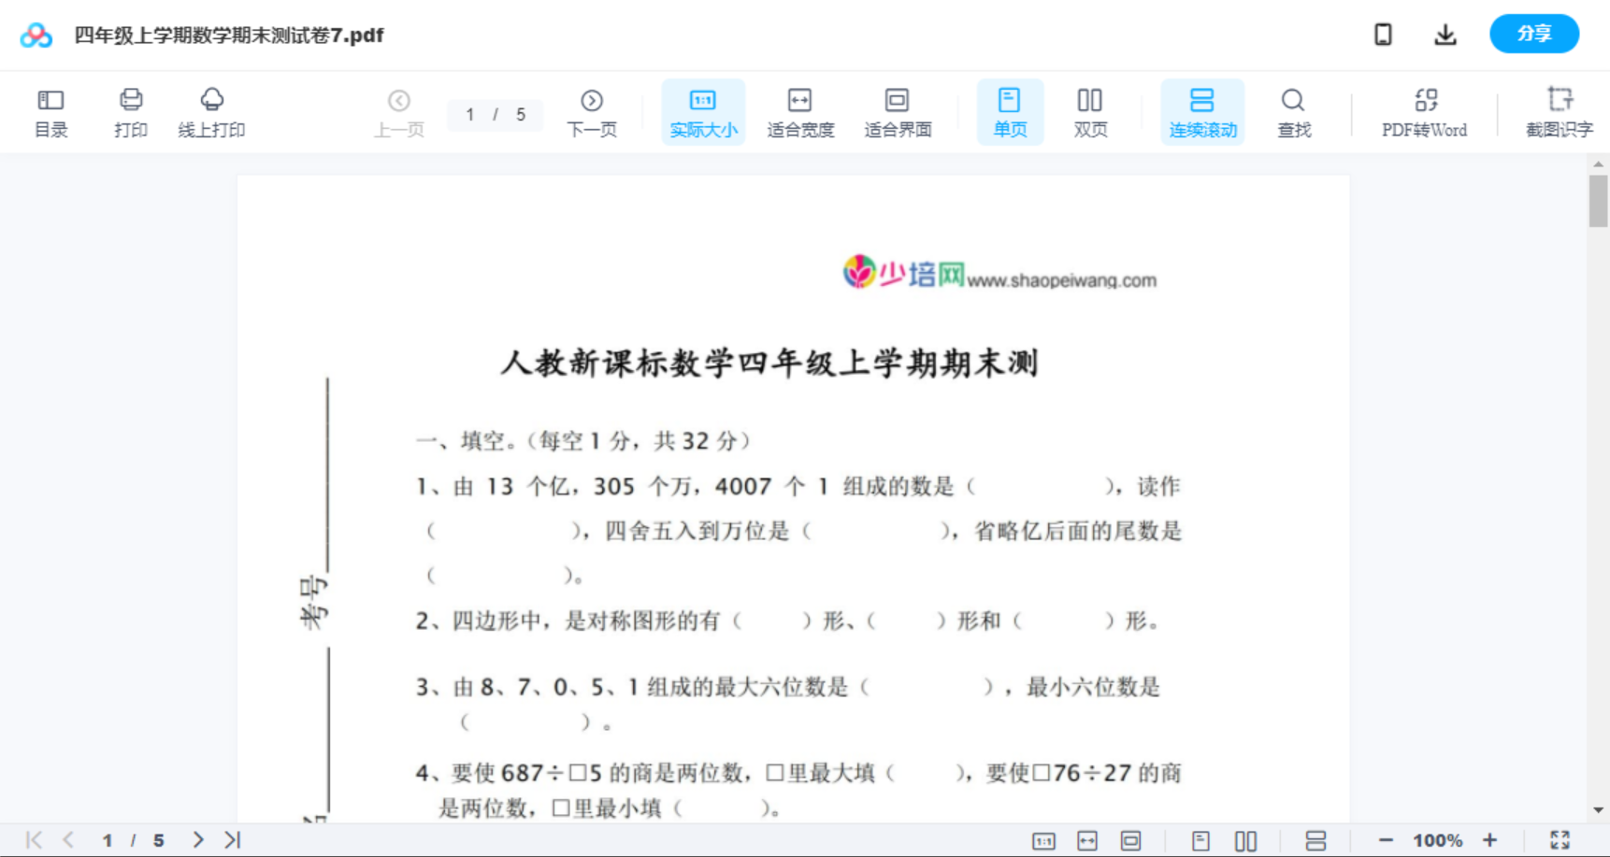The height and width of the screenshot is (857, 1610).
Task: Launch PDF转Word conversion
Action: coord(1422,111)
